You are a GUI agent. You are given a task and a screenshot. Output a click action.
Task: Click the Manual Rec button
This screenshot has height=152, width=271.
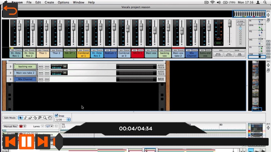pyautogui.click(x=10, y=126)
